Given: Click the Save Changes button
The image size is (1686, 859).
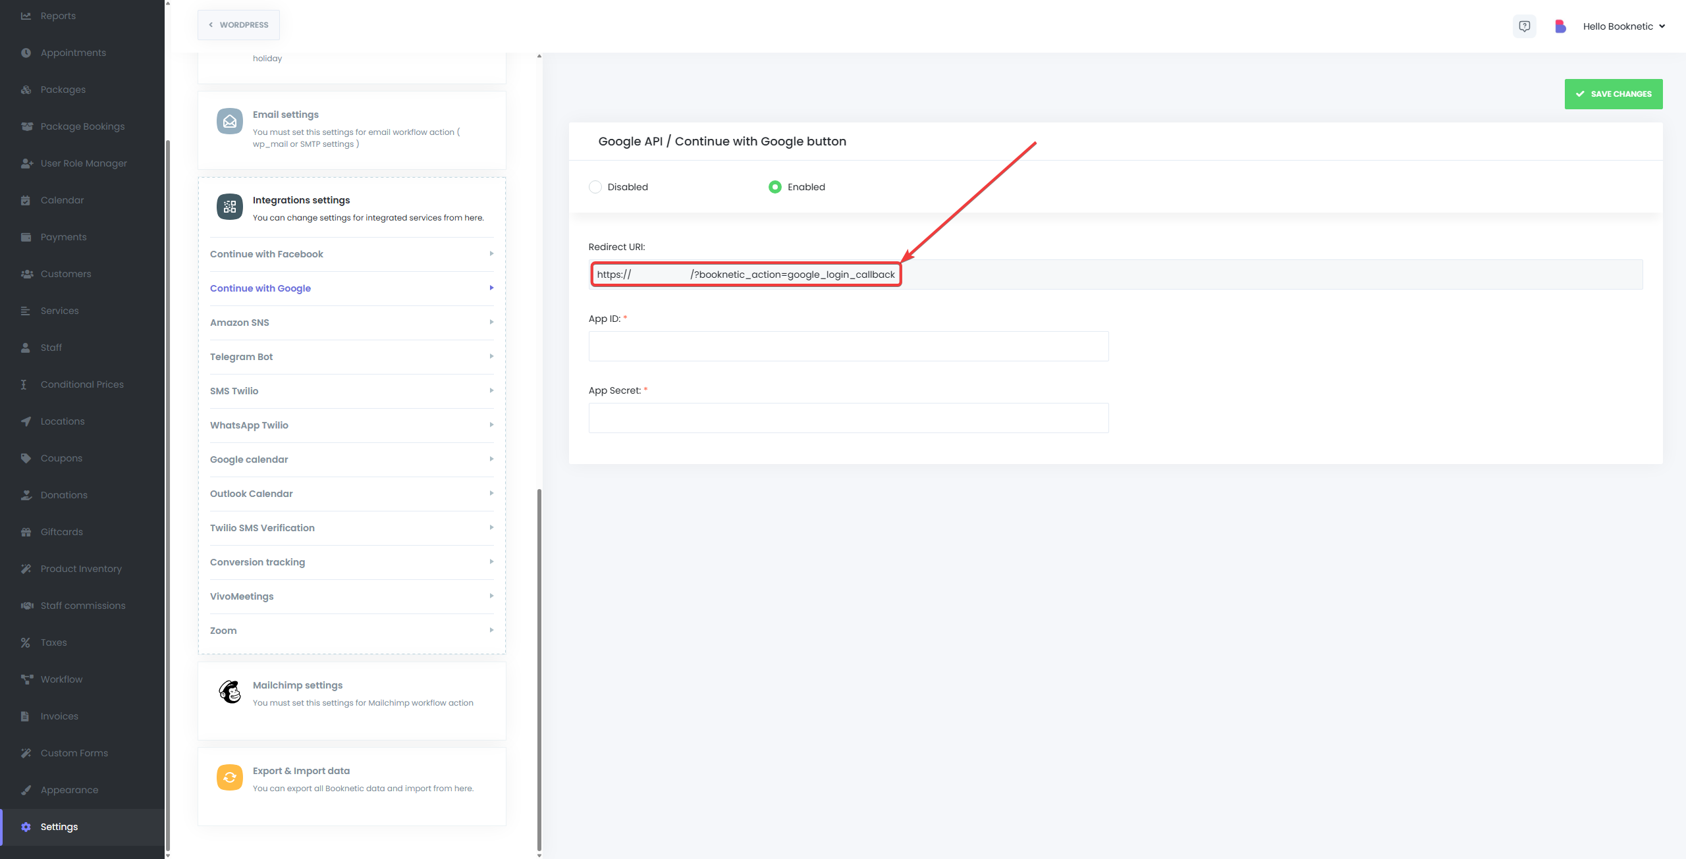Looking at the screenshot, I should pos(1614,94).
